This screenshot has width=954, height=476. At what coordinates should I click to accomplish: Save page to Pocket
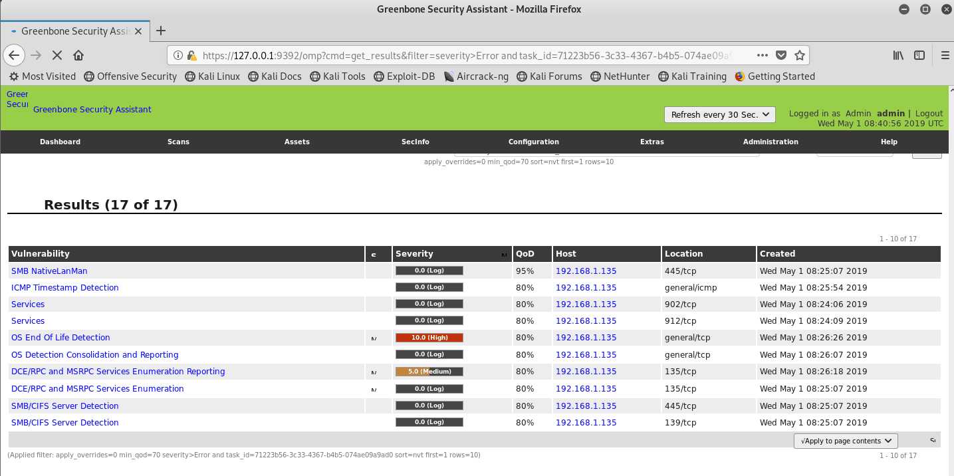point(781,55)
